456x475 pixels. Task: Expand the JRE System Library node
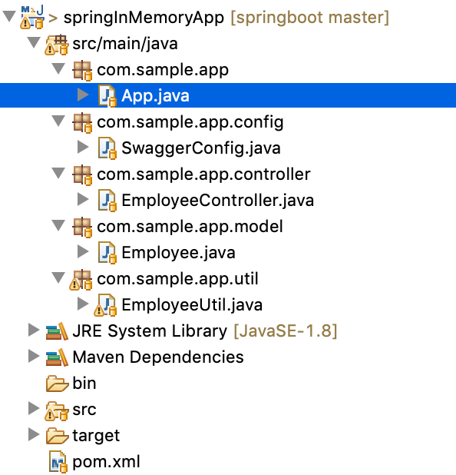click(34, 330)
